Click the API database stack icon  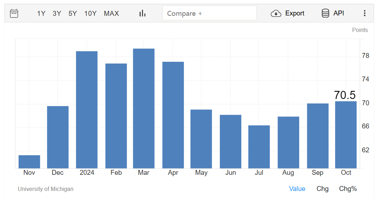[x=325, y=13]
